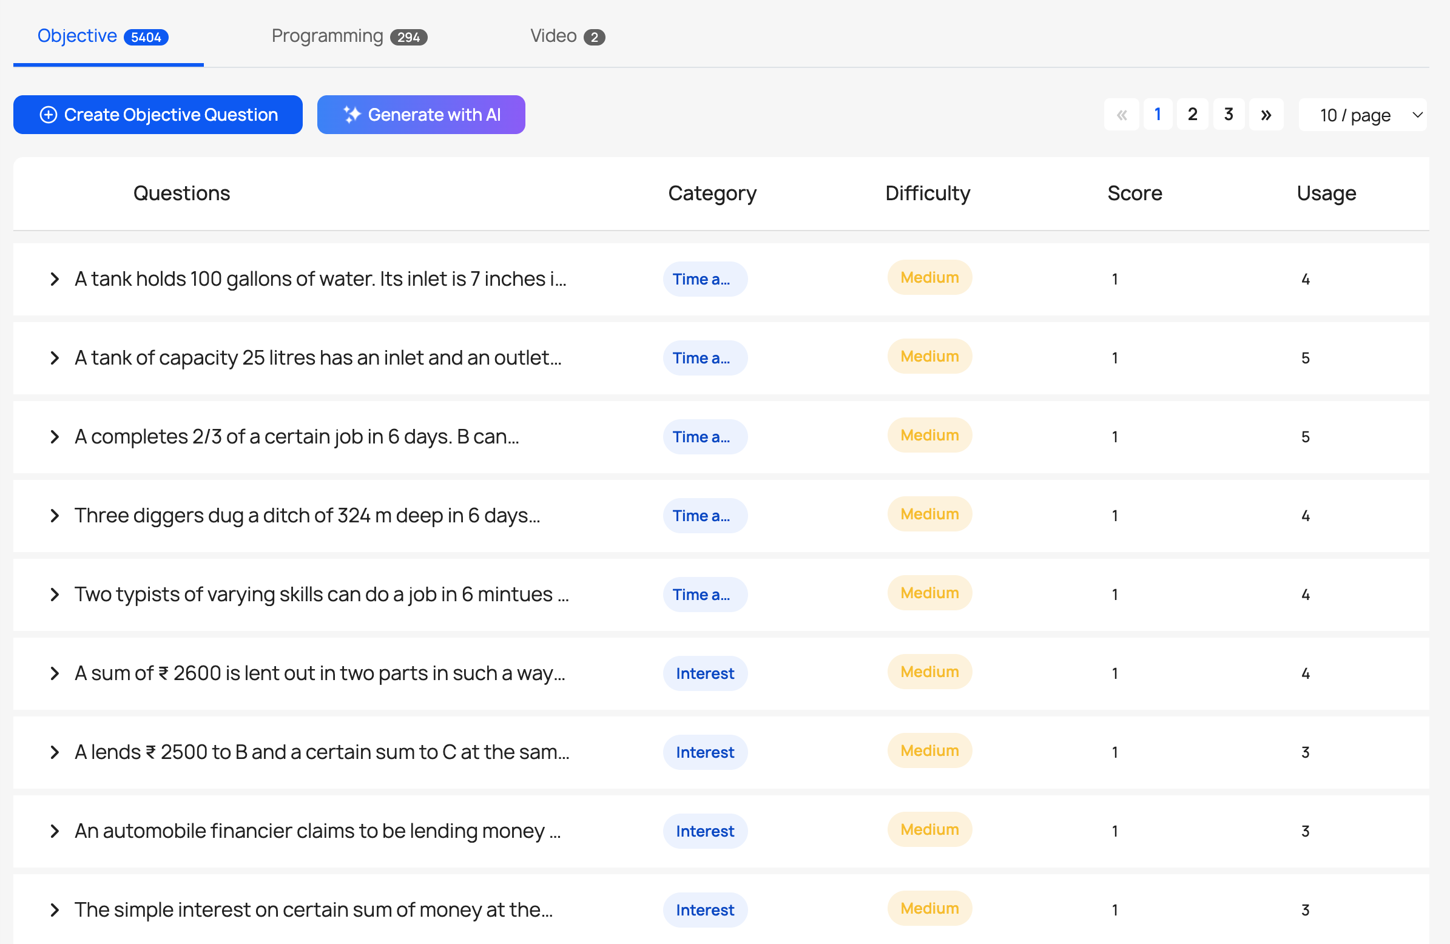Click the Create Objective Question button

(158, 115)
